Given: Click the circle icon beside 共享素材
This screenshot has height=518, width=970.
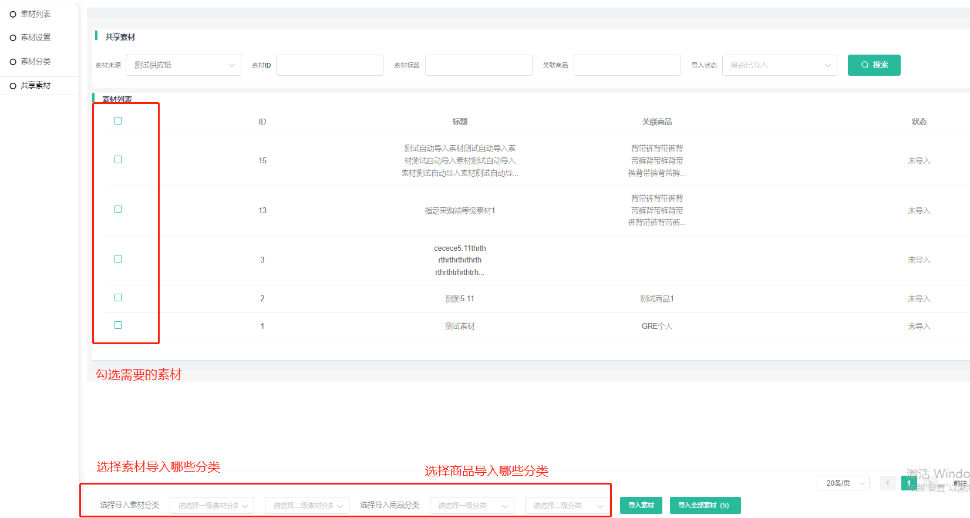Looking at the screenshot, I should click(13, 86).
